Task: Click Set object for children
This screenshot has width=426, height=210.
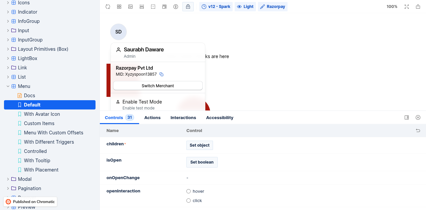Action: click(x=200, y=145)
